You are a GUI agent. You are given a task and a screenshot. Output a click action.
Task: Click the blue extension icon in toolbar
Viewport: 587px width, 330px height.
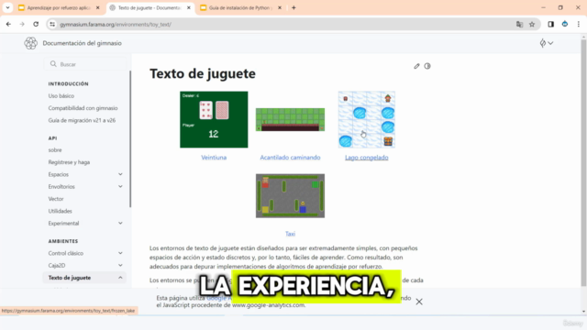point(565,25)
